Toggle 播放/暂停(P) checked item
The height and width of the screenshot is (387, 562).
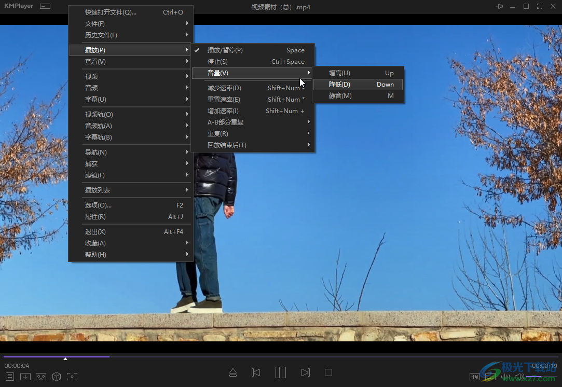tap(253, 50)
